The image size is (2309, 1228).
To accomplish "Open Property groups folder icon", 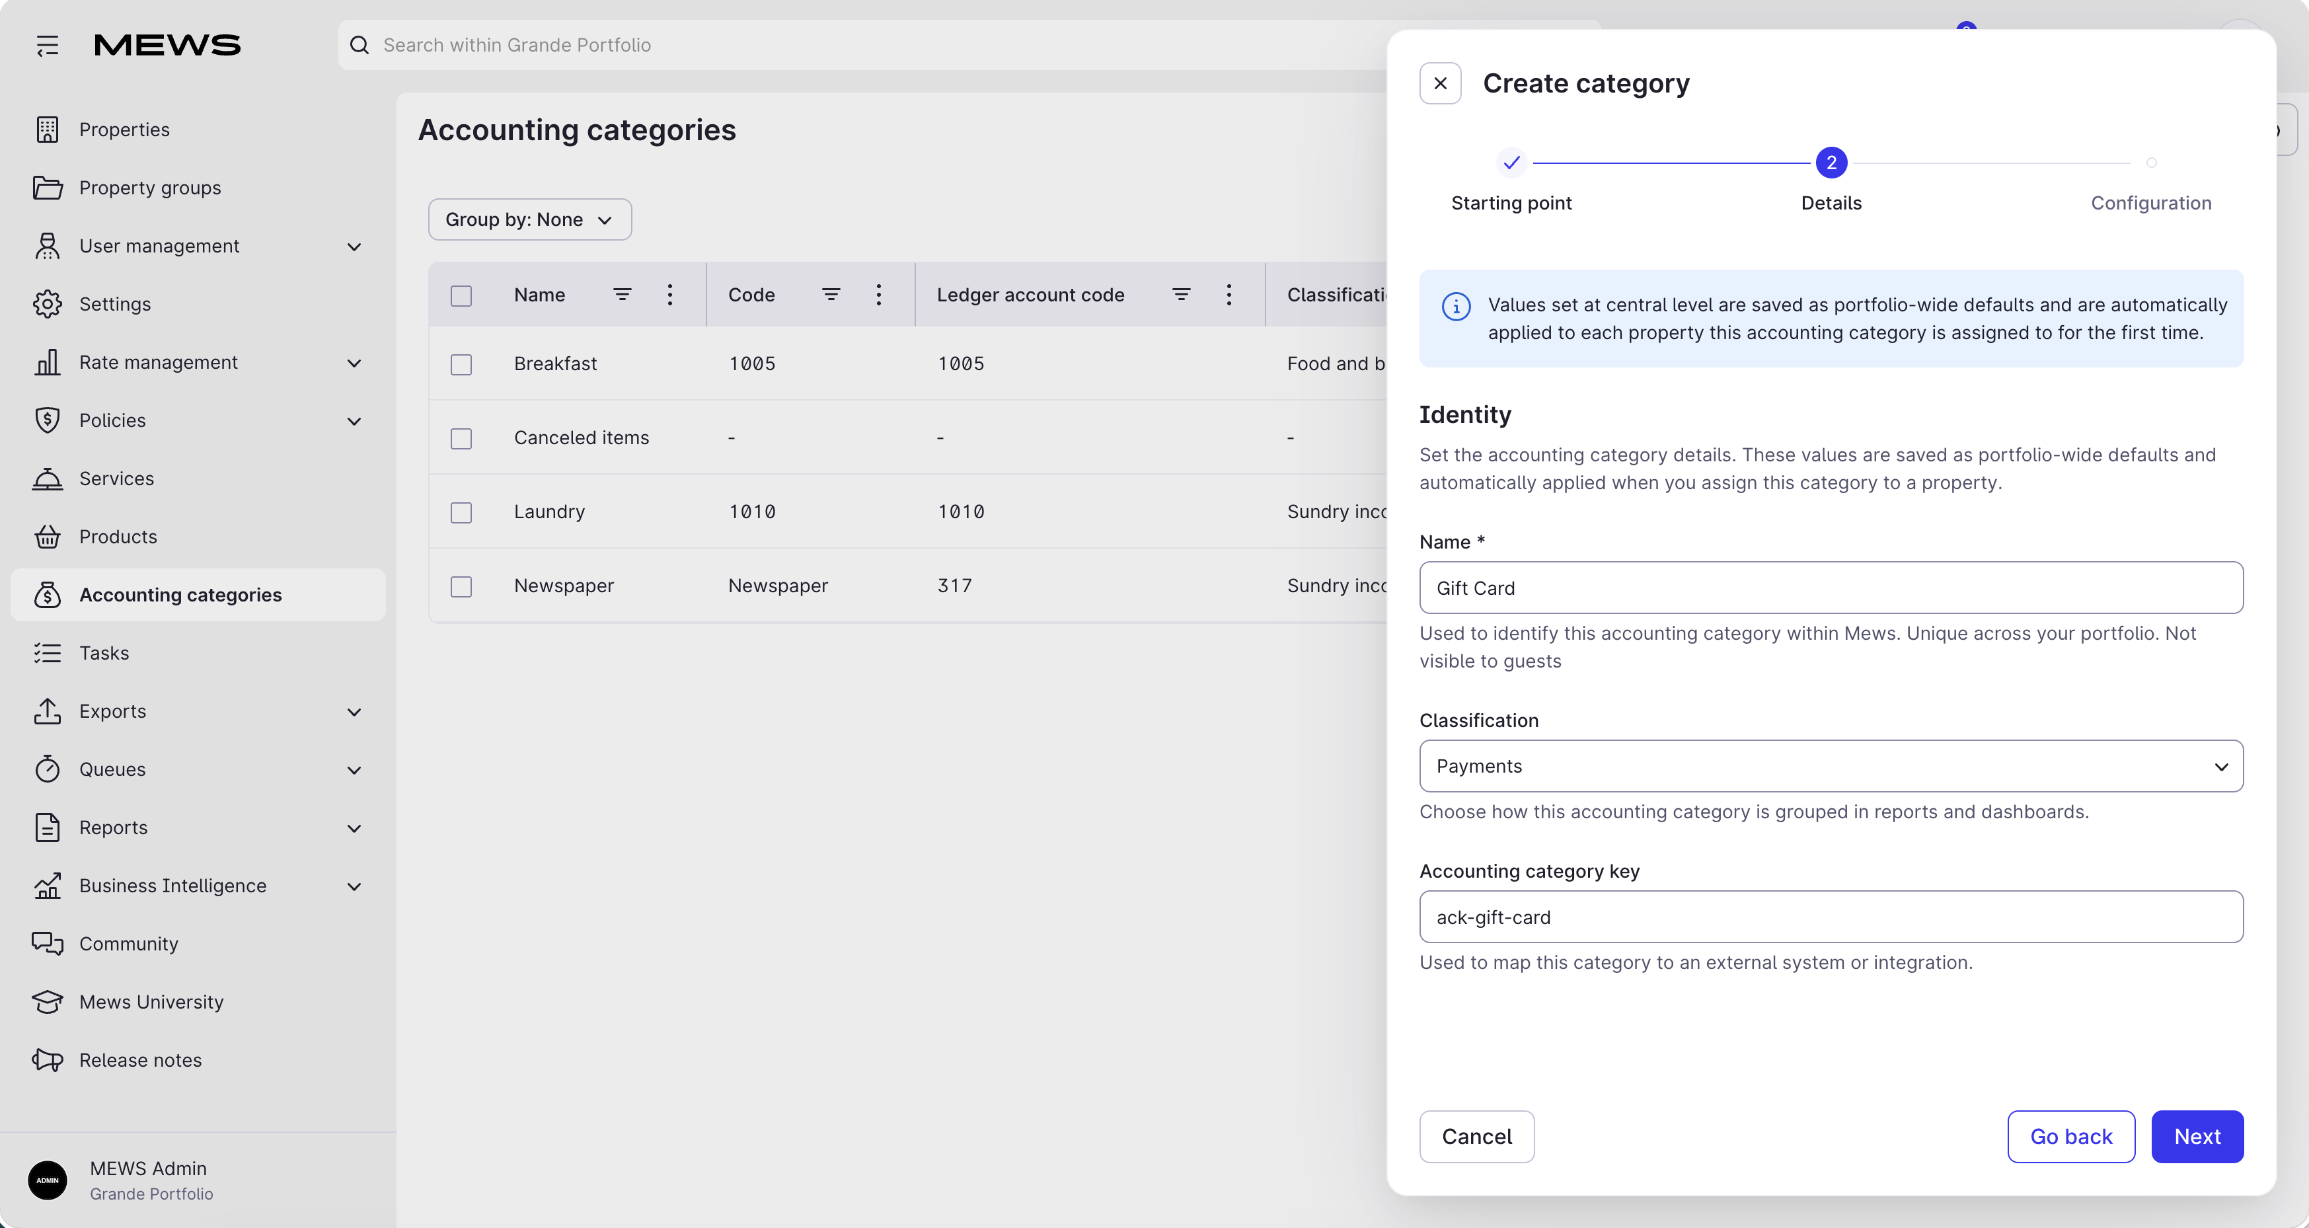I will 48,187.
